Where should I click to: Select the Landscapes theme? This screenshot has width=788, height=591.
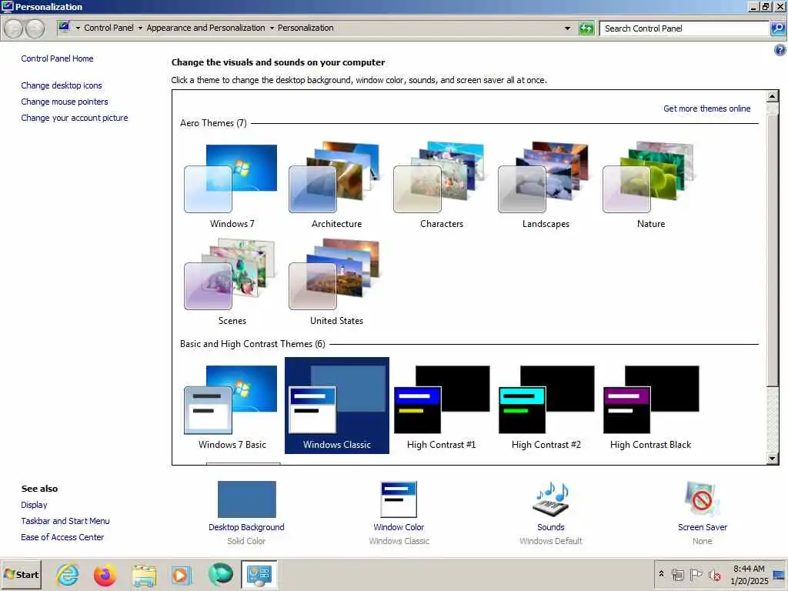(x=546, y=185)
